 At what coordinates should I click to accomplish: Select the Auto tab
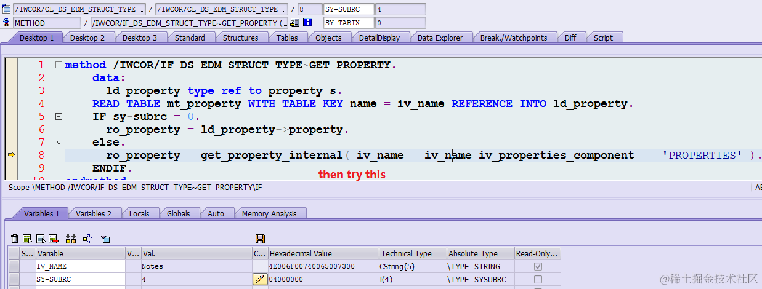click(216, 213)
